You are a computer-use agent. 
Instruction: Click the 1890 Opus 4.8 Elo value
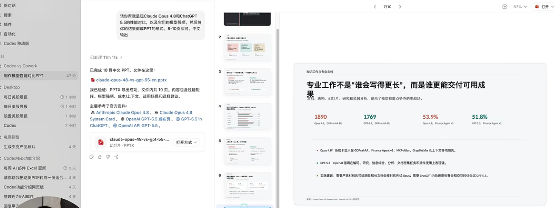(x=321, y=117)
